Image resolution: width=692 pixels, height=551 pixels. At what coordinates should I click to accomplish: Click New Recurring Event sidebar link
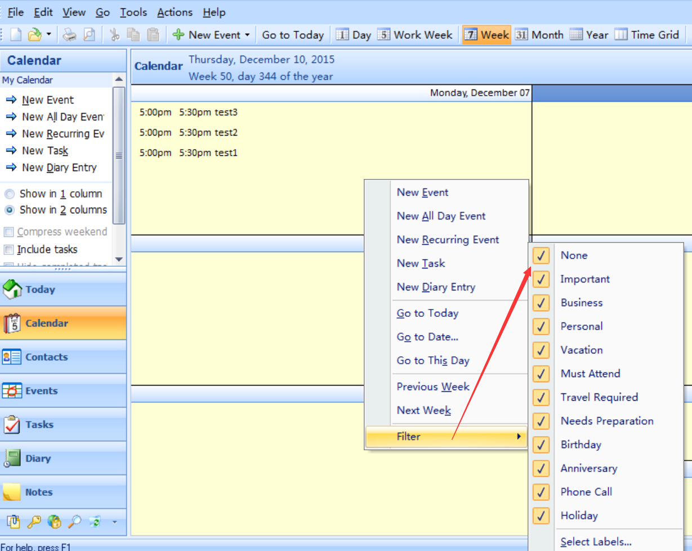click(62, 134)
